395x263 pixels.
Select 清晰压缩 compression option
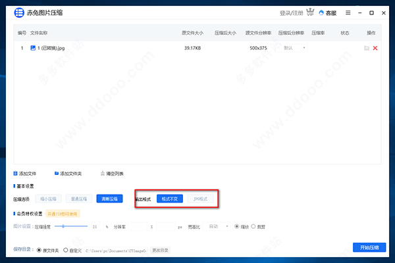click(x=109, y=199)
